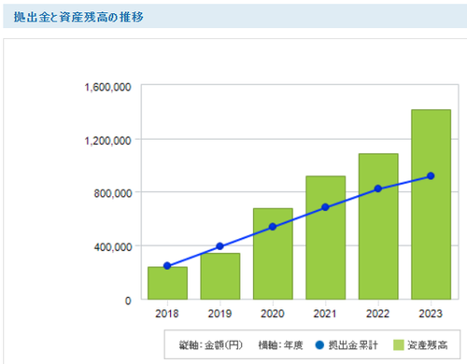This screenshot has height=364, width=467.
Task: Click the 拠出金累計 legend label
Action: tap(353, 345)
